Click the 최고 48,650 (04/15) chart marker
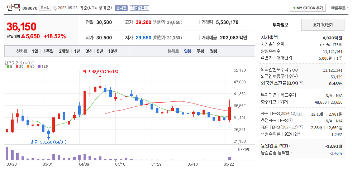 point(100,72)
